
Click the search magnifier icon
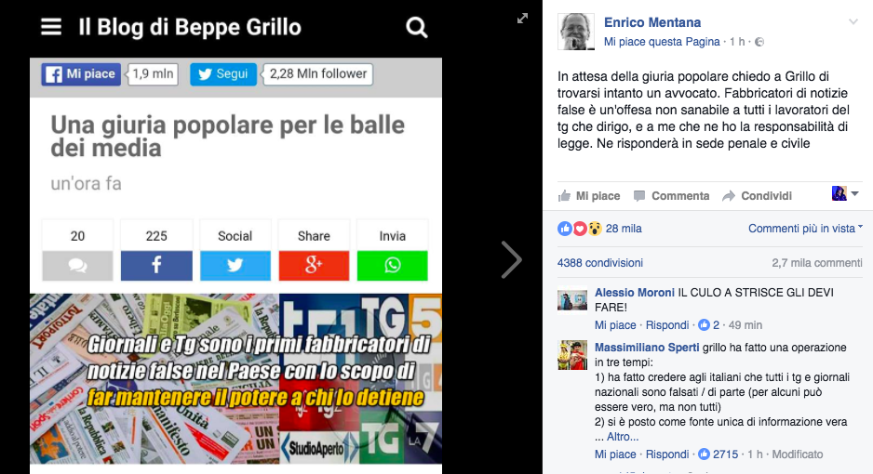tap(416, 27)
